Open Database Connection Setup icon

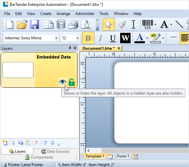pyautogui.click(x=61, y=24)
